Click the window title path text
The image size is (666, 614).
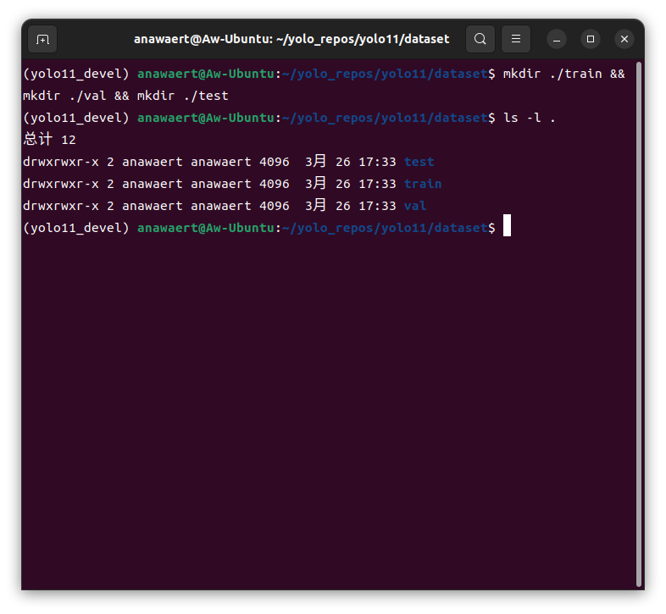(291, 39)
